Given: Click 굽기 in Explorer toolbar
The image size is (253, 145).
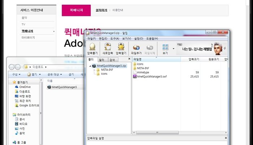Looking at the screenshot, I should pos(71,74).
